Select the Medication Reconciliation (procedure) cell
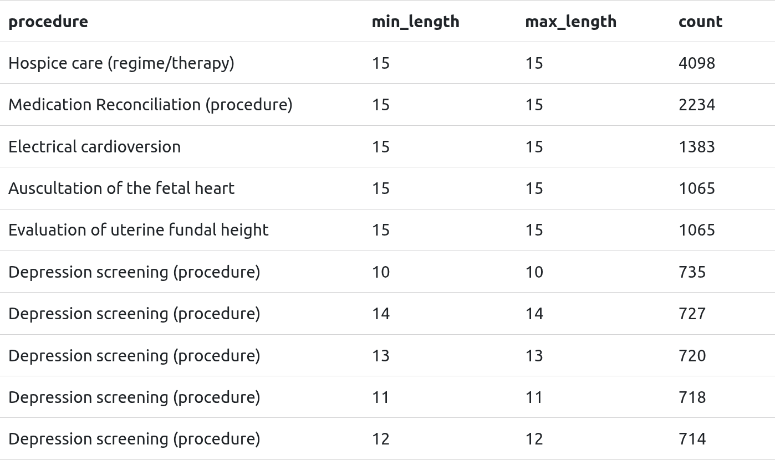775x460 pixels. tap(150, 105)
